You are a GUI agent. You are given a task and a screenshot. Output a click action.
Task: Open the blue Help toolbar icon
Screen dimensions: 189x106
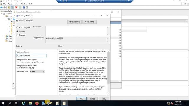click(24, 7)
